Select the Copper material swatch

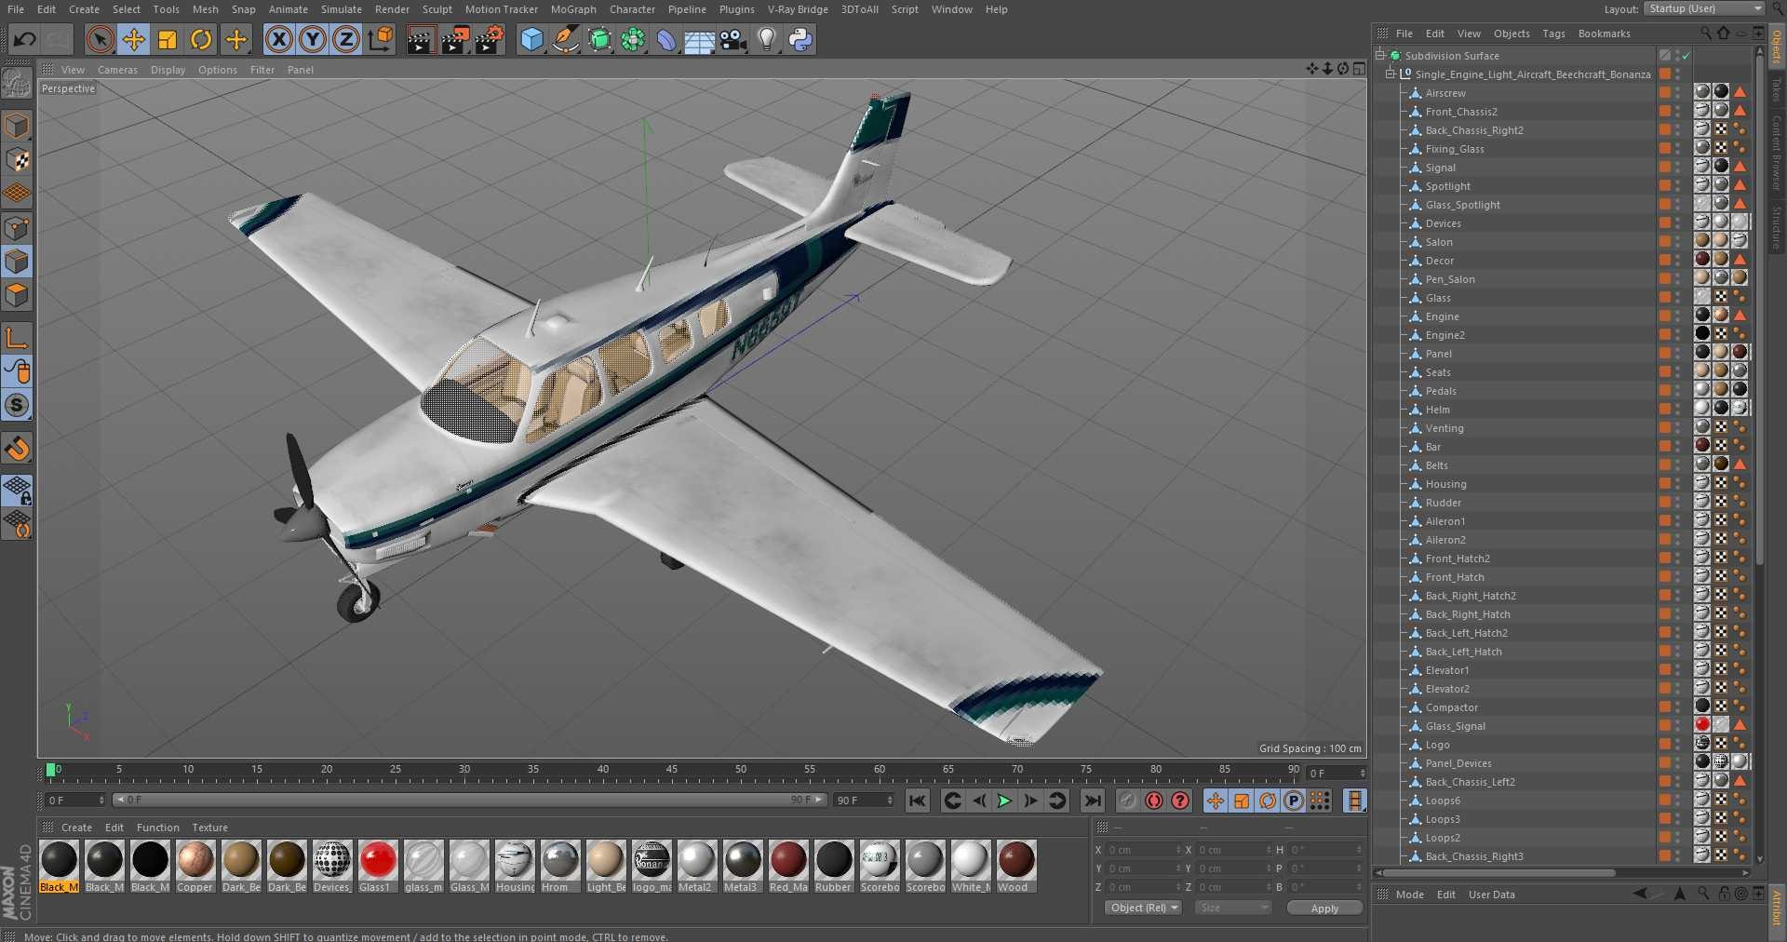pyautogui.click(x=195, y=866)
